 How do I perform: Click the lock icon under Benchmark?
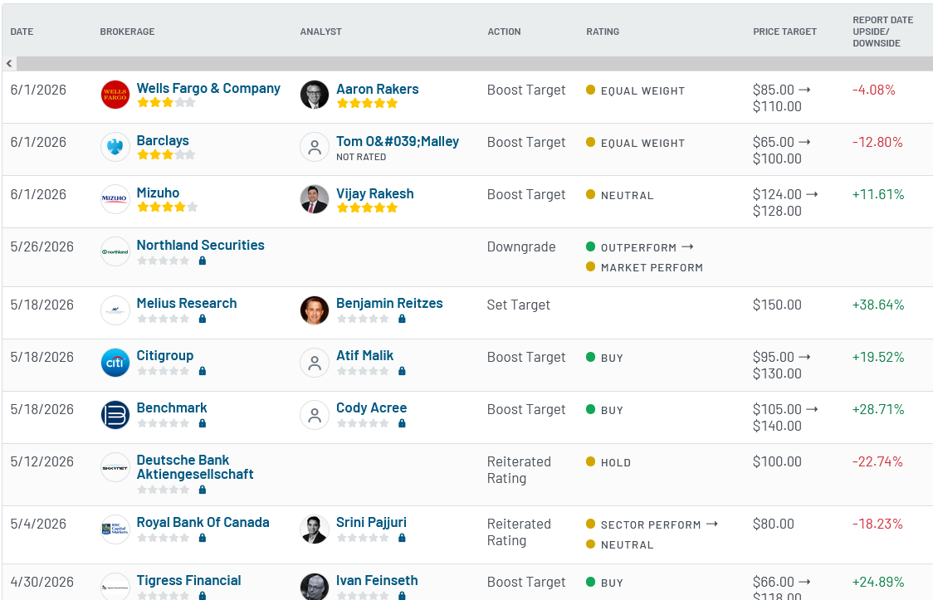pyautogui.click(x=203, y=423)
